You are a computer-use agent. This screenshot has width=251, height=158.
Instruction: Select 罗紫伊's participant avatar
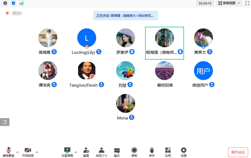pyautogui.click(x=126, y=38)
